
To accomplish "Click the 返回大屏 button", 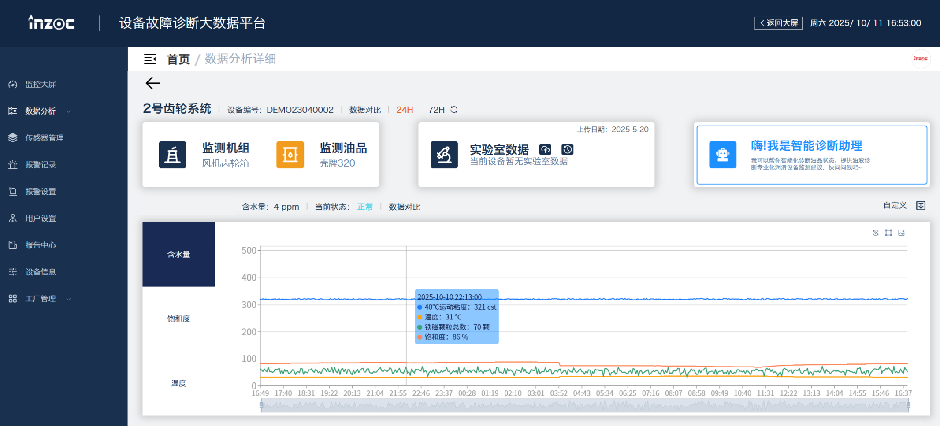I will (778, 22).
